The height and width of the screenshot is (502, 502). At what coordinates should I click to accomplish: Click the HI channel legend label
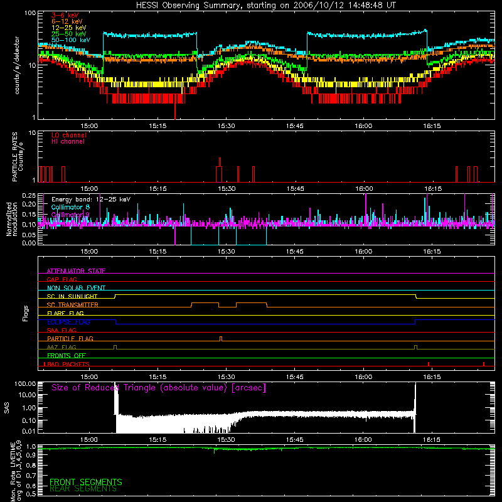(68, 141)
